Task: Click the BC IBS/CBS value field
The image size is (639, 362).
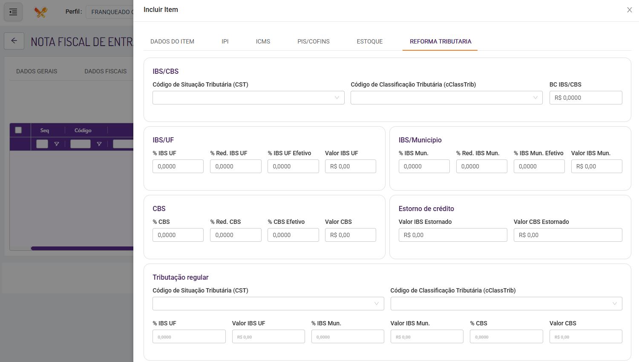Action: point(586,98)
